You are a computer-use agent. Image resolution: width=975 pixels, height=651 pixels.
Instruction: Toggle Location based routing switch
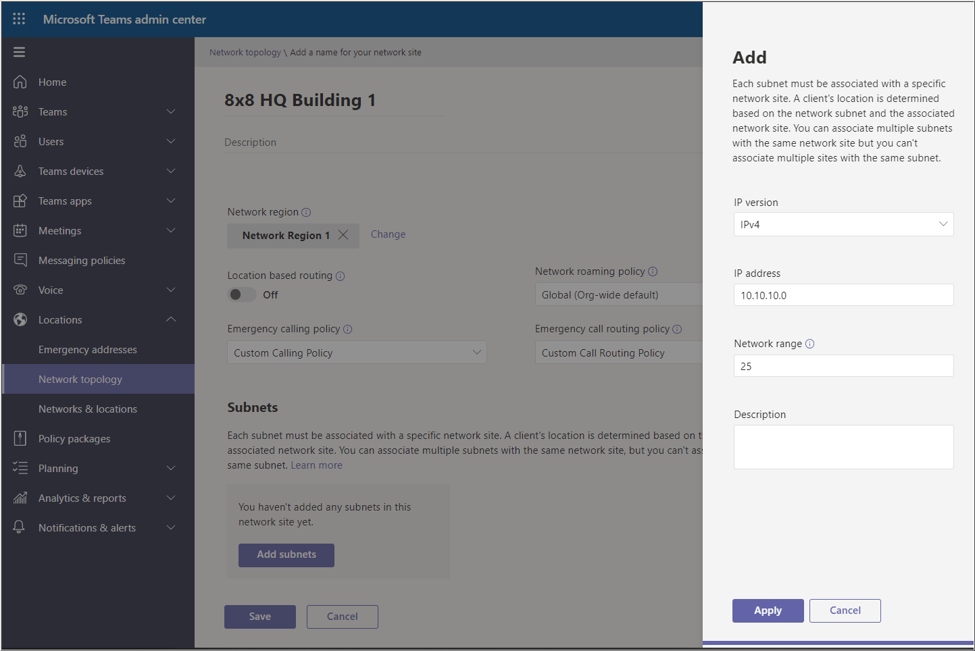[242, 294]
